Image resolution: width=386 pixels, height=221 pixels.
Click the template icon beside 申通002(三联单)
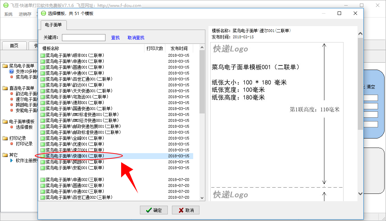coord(42,180)
